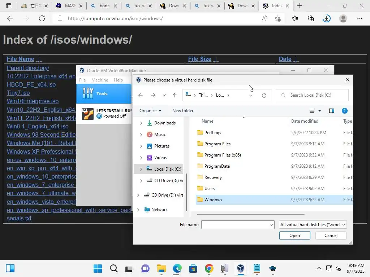Create a New folder
This screenshot has width=370, height=277.
[x=182, y=111]
